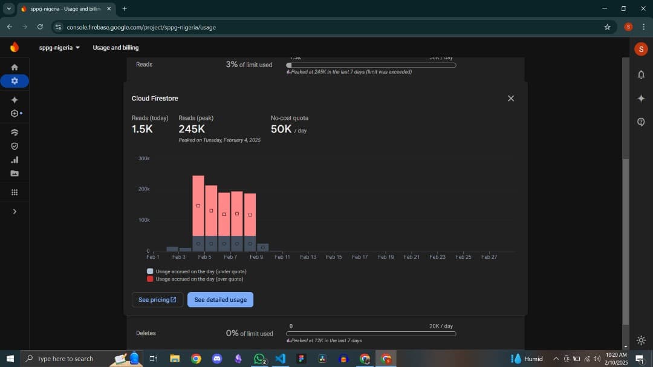
Task: Open the tab search dropdown arrow
Action: 8,8
